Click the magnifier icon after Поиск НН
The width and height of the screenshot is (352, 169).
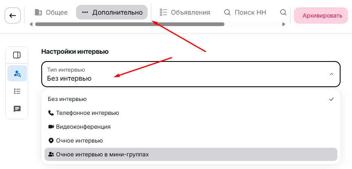(x=283, y=13)
